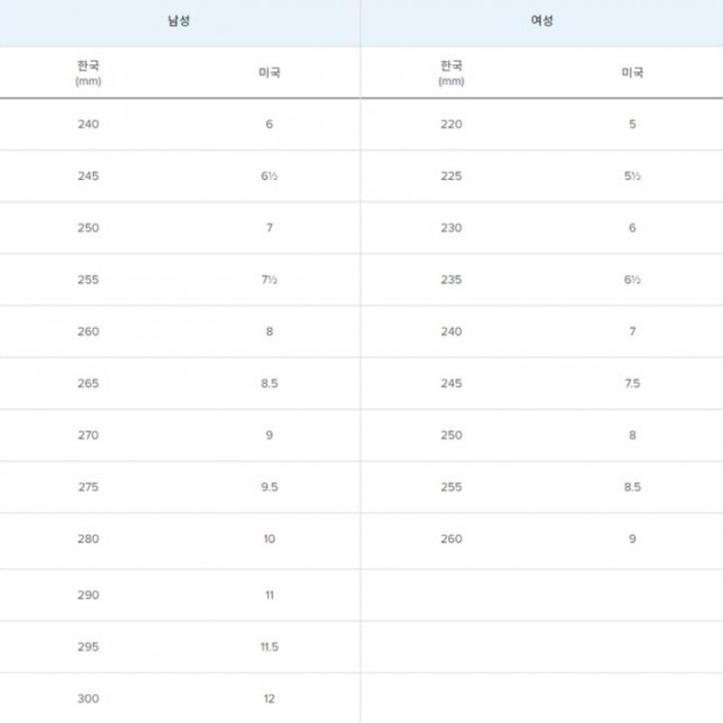Click the women's Korean size 235 cell

(x=451, y=280)
